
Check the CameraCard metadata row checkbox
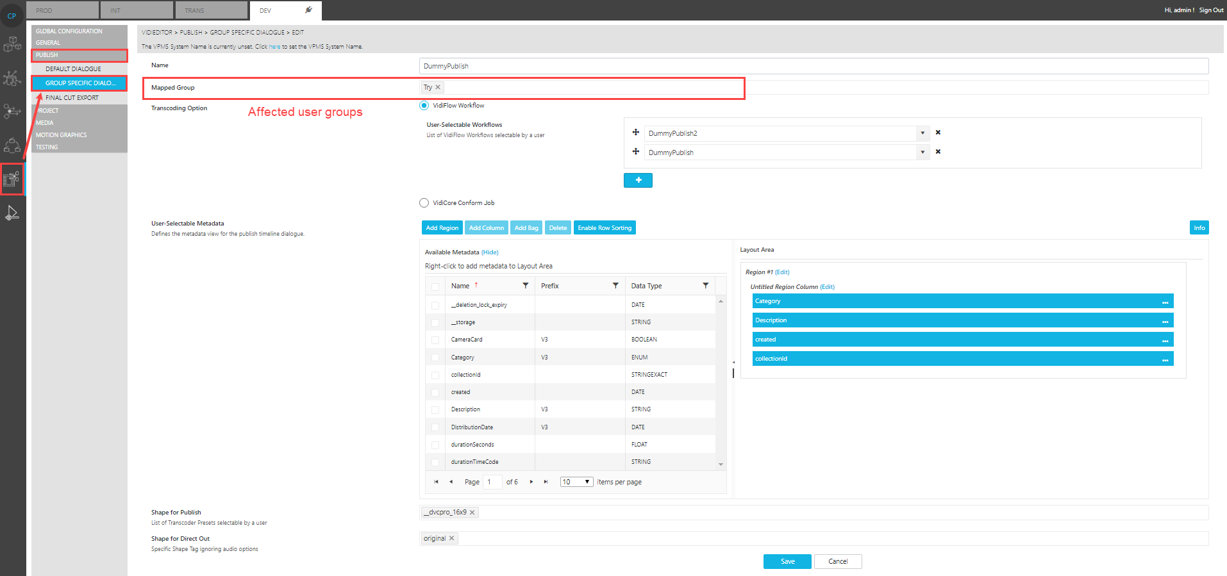435,340
